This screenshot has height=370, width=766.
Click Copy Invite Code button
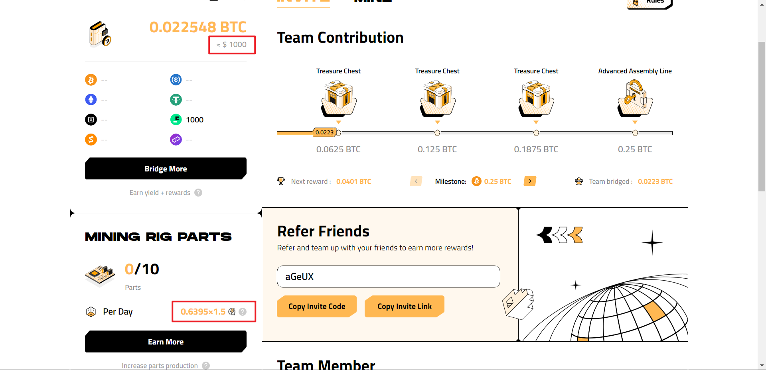317,306
